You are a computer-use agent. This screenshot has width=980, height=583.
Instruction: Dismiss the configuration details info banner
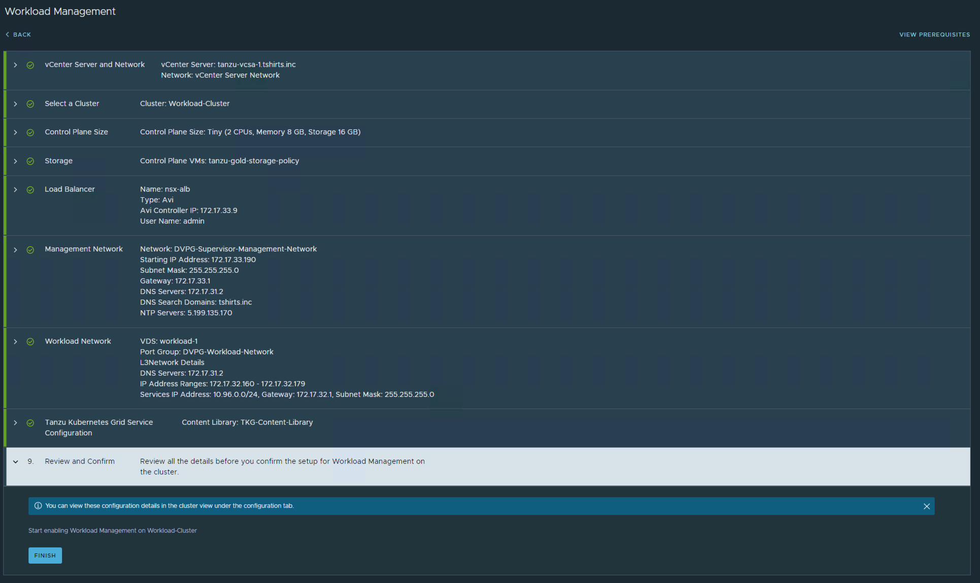click(926, 506)
